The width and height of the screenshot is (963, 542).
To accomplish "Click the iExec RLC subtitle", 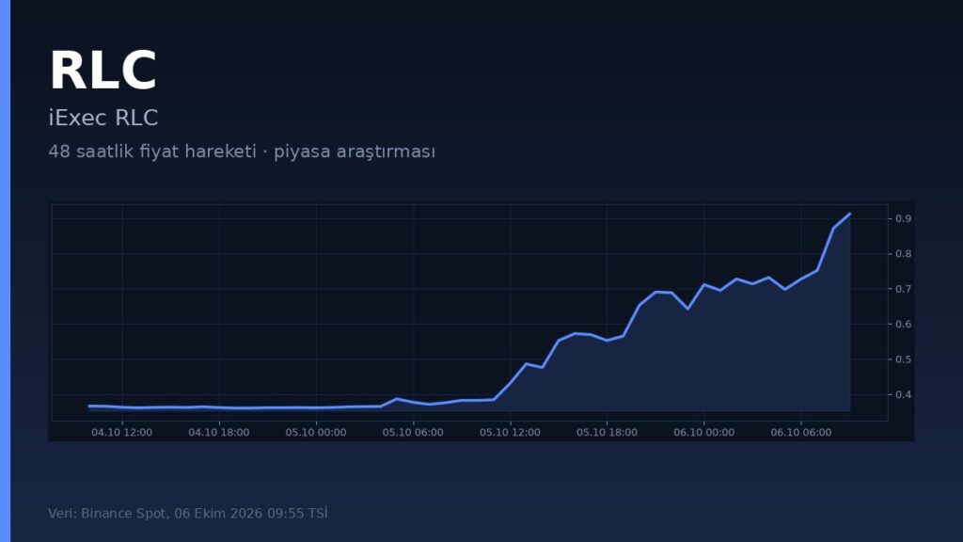I will tap(103, 118).
